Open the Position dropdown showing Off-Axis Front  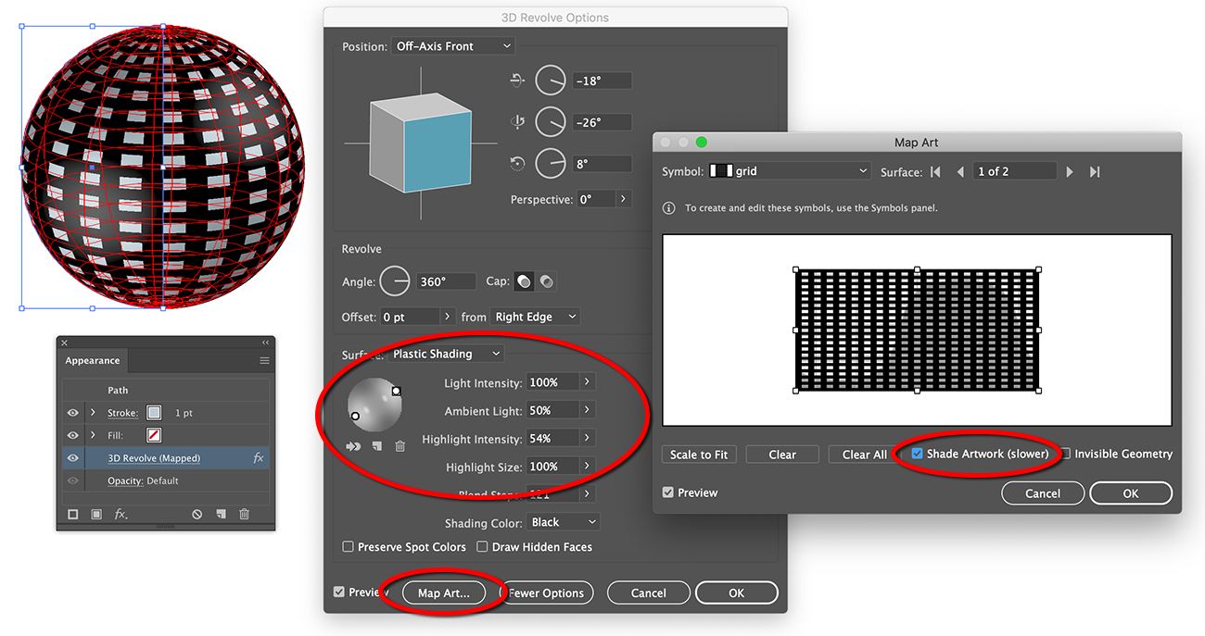(452, 45)
